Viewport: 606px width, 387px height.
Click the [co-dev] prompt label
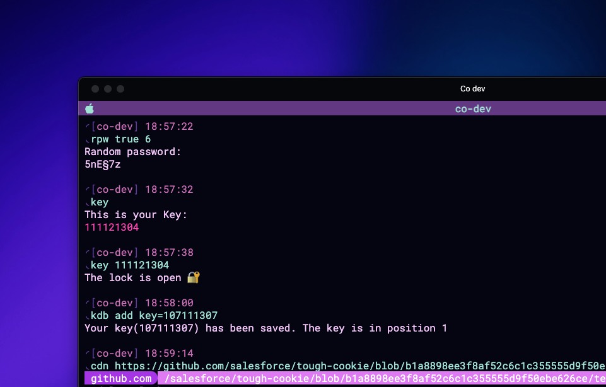tap(114, 126)
